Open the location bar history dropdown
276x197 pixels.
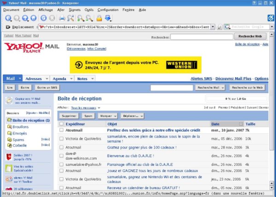(x=213, y=27)
